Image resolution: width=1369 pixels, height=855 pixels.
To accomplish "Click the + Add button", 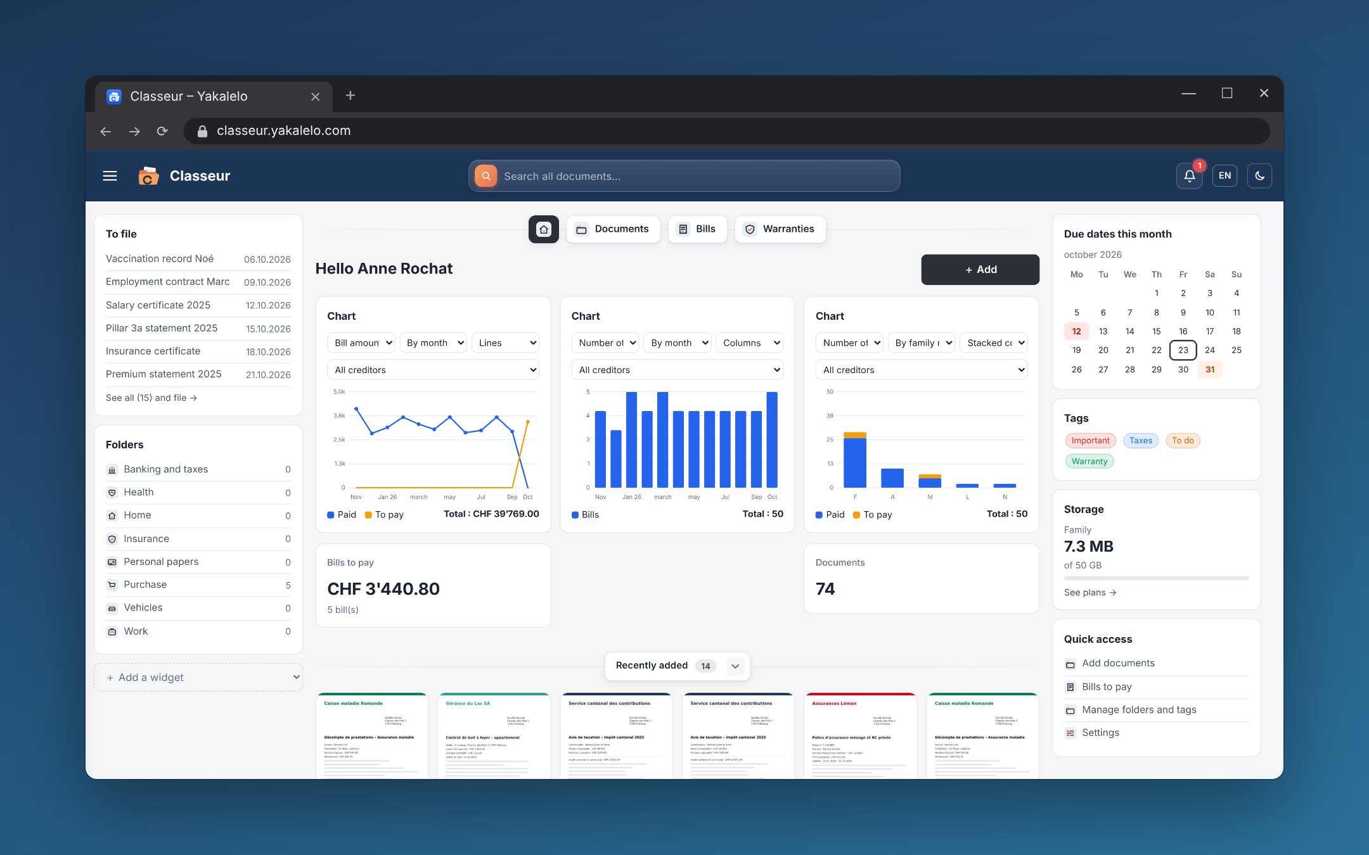I will [x=980, y=270].
